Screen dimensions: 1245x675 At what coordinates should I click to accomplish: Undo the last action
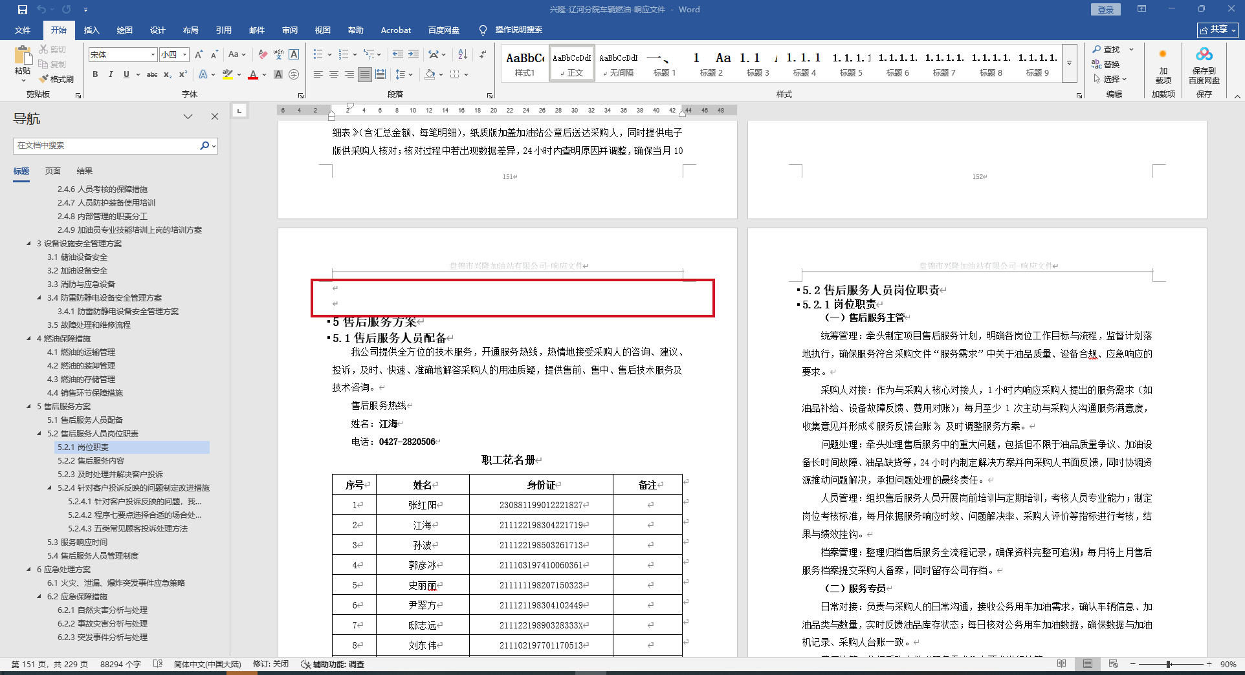(41, 10)
